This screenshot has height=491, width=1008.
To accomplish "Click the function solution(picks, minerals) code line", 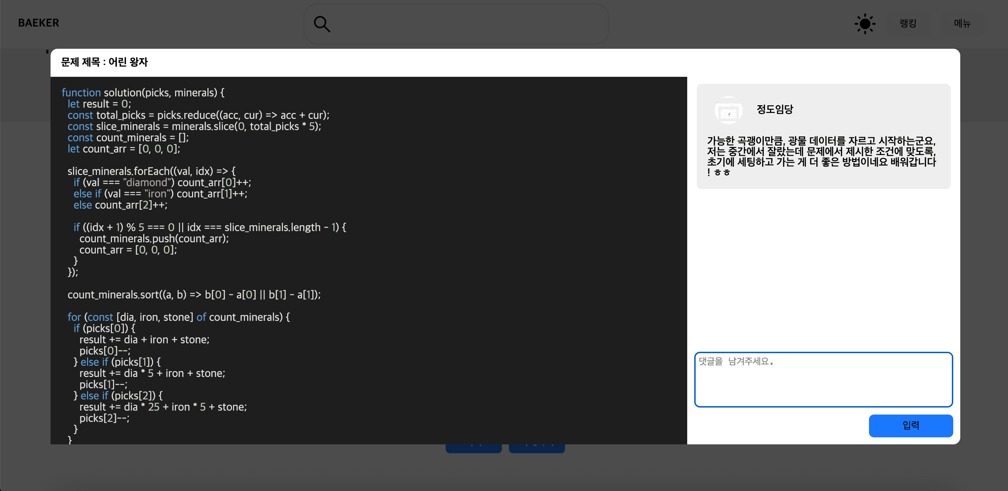I will point(143,93).
